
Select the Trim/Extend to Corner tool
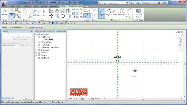pyautogui.click(x=68, y=16)
